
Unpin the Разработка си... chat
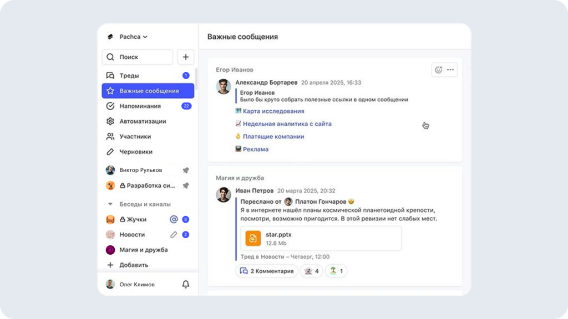(x=186, y=185)
